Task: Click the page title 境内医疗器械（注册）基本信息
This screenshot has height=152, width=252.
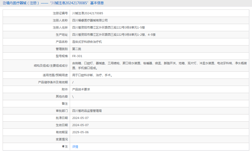Action: click(x=55, y=3)
